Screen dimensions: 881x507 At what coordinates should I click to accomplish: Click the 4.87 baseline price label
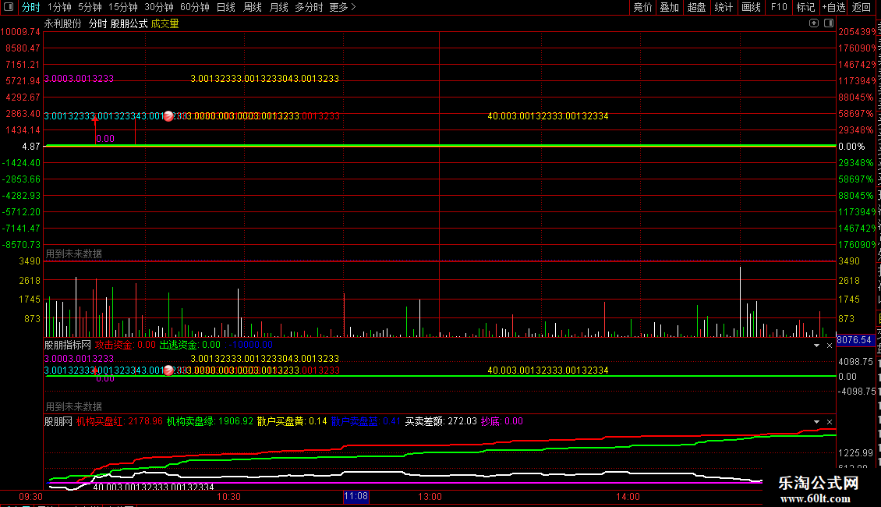click(x=31, y=147)
